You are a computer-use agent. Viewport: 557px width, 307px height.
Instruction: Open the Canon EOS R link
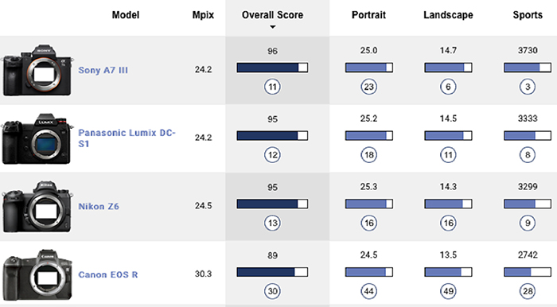[108, 274]
